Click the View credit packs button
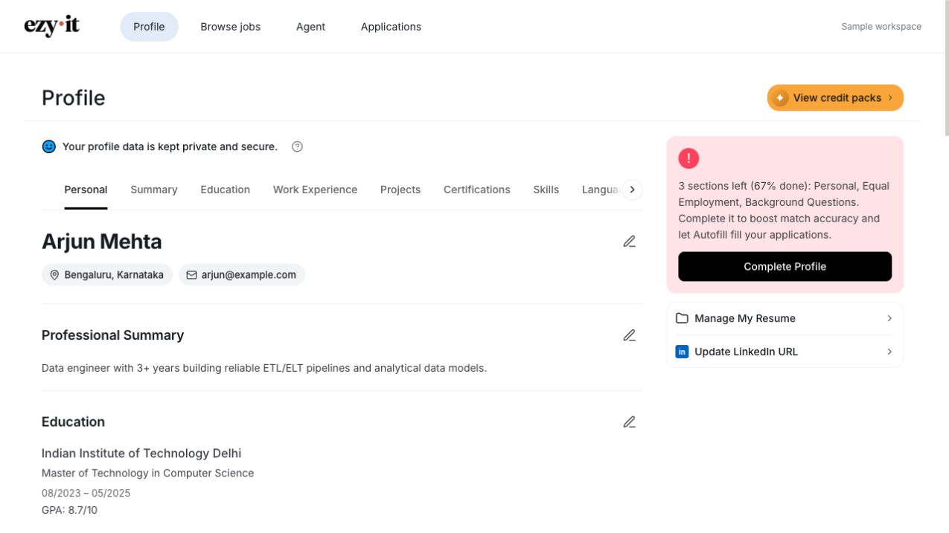This screenshot has height=533, width=949. [835, 97]
